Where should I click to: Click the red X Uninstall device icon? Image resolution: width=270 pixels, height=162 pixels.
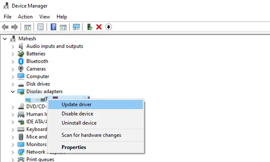[x=99, y=27]
